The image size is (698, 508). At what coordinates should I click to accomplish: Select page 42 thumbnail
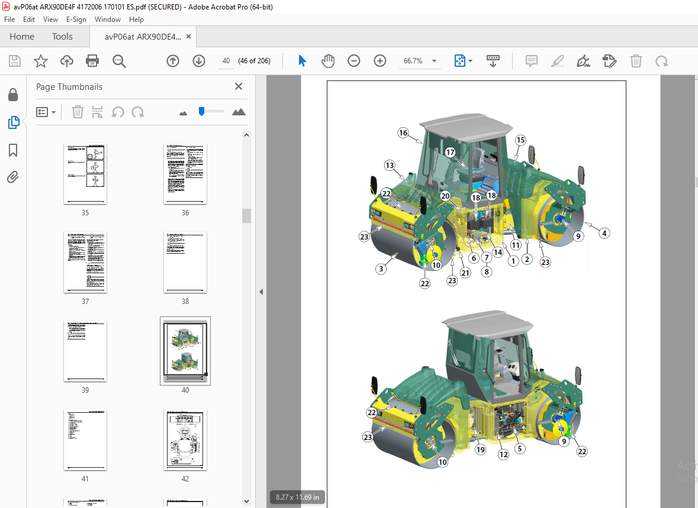pos(185,440)
